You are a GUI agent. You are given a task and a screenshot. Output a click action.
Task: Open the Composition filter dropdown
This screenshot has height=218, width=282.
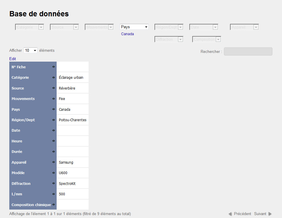pos(206,40)
